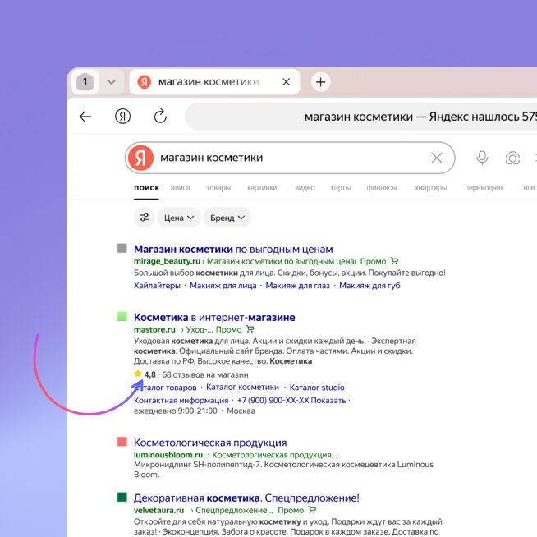Image resolution: width=537 pixels, height=537 pixels.
Task: Click the red Yandex logo in search box
Action: tap(140, 158)
